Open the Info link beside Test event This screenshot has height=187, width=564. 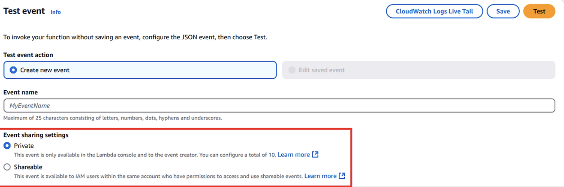tap(56, 12)
